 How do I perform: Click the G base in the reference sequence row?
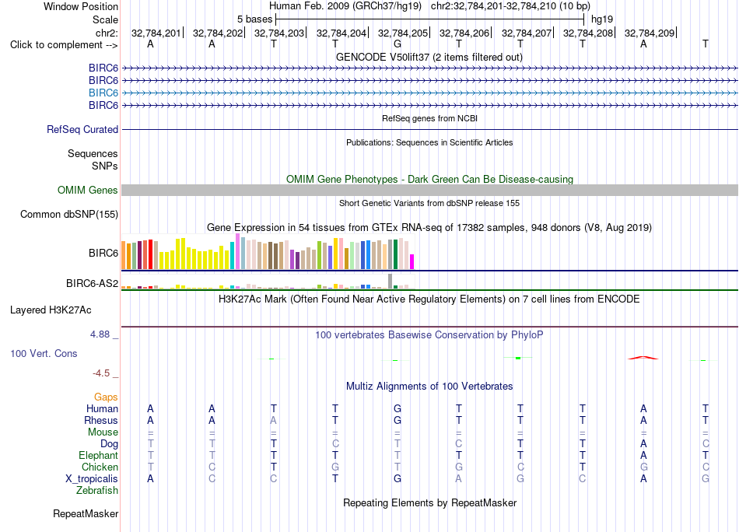(x=398, y=44)
